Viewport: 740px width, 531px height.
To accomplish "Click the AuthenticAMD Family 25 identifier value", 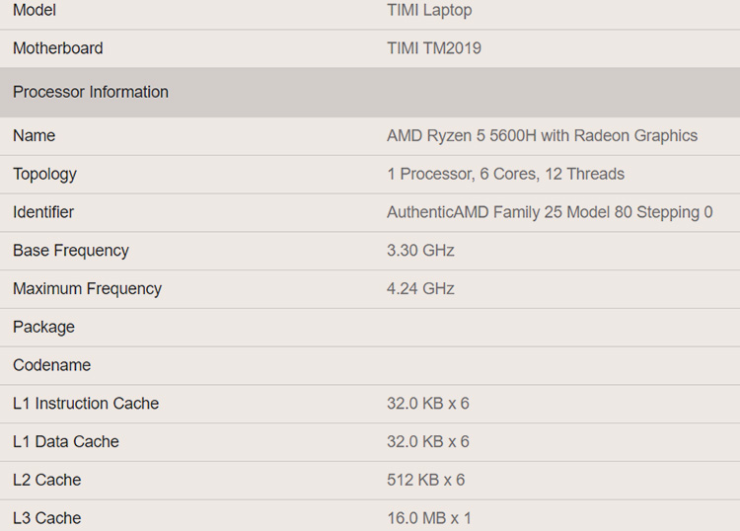I will [x=550, y=212].
